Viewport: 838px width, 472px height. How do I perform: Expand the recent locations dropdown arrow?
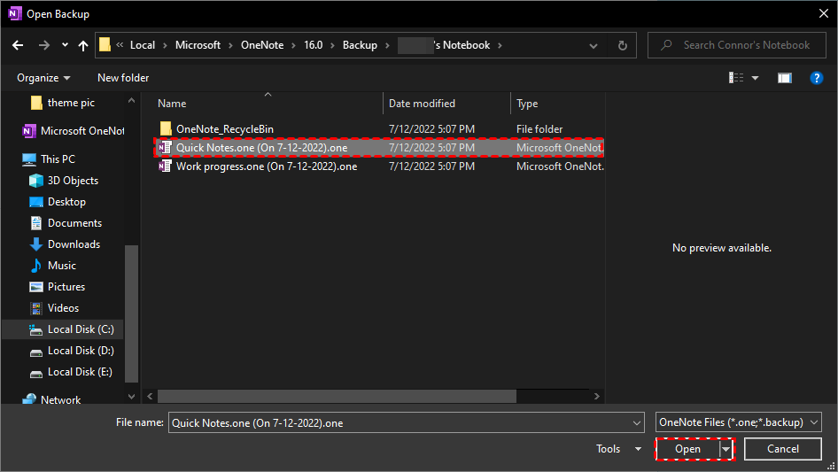[x=65, y=45]
